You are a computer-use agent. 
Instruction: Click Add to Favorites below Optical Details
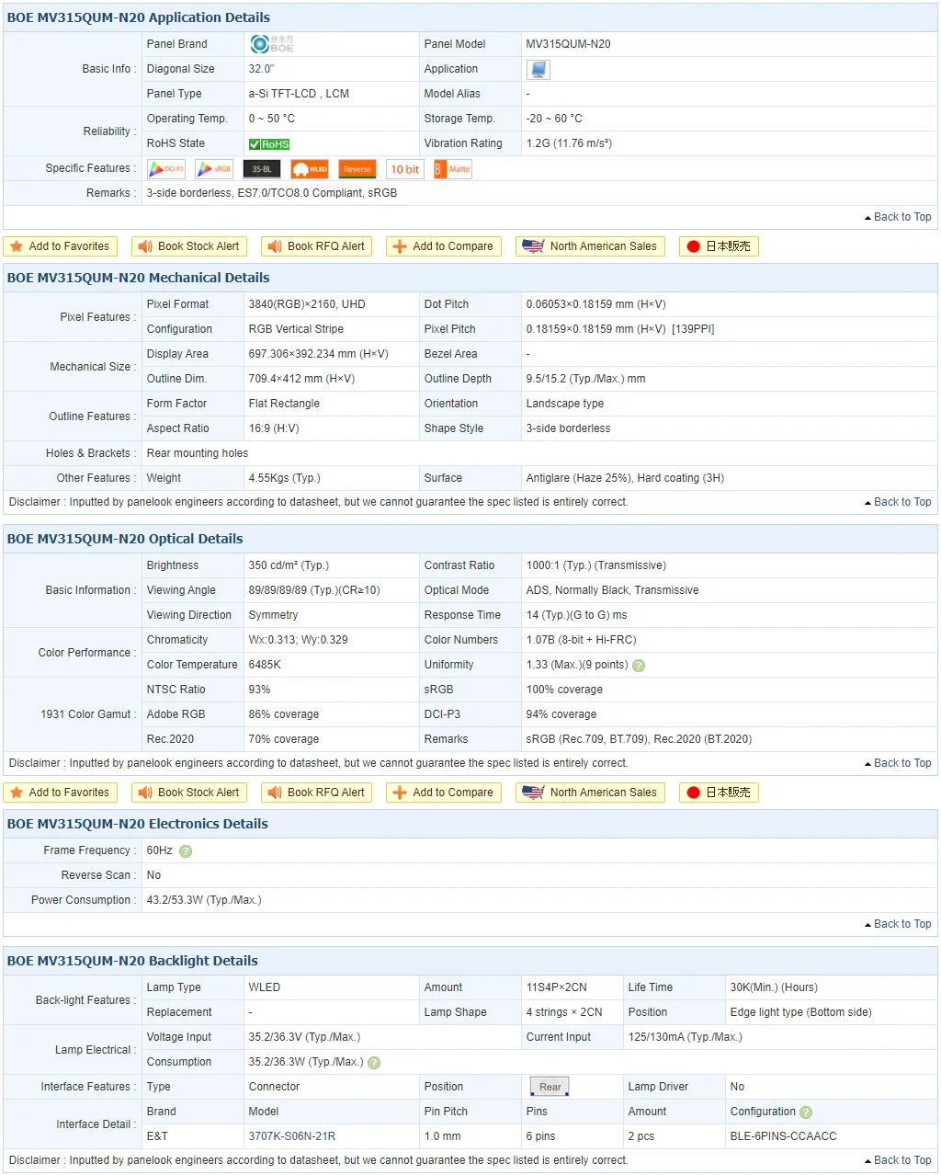pos(61,793)
